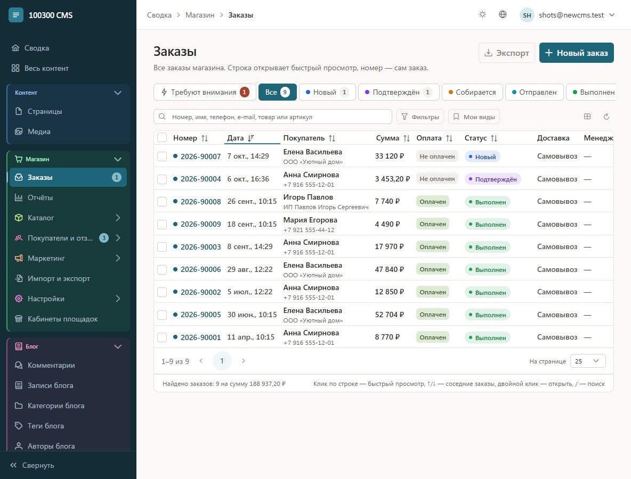Screen dimensions: 631x479
Task: Focus the order search field
Action: point(273,117)
